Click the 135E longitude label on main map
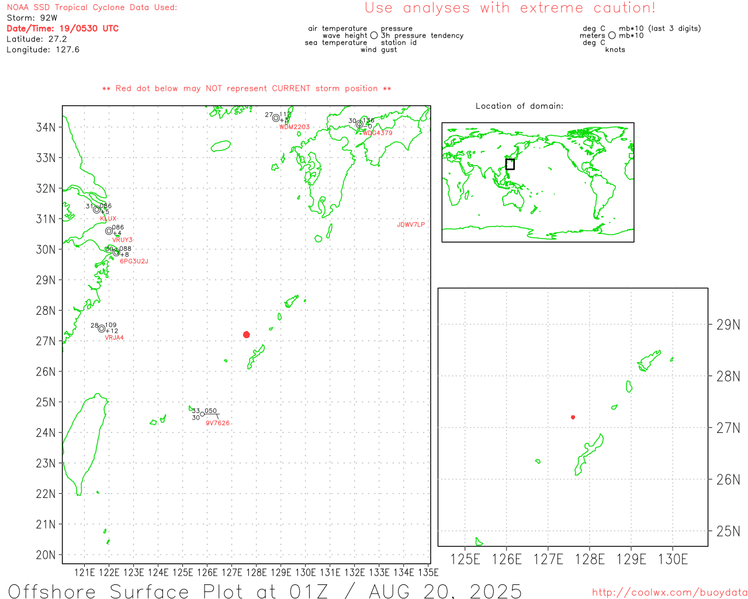748x599 pixels. (428, 573)
